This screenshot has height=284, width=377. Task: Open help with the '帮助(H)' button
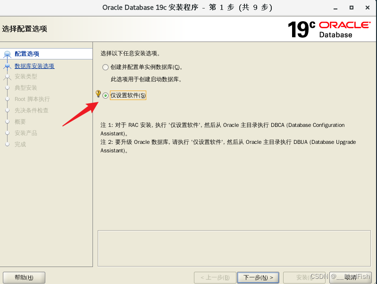pyautogui.click(x=24, y=277)
